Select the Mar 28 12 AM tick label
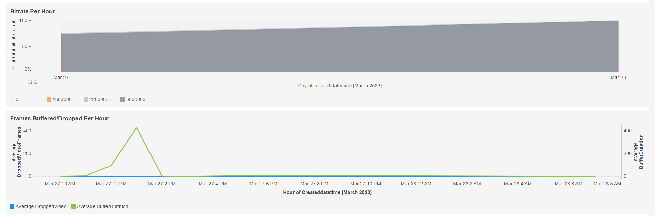 (416, 184)
